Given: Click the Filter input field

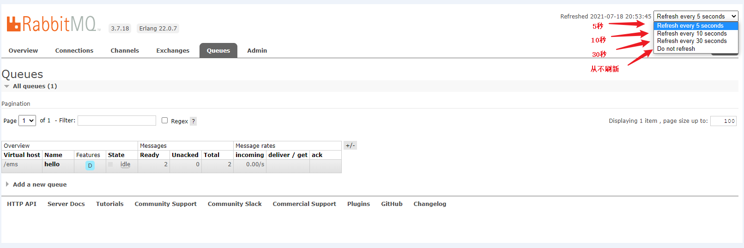Looking at the screenshot, I should [117, 121].
